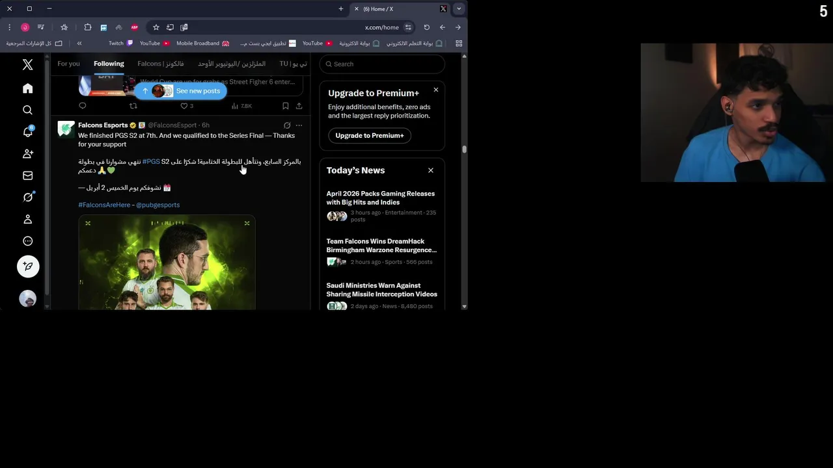Click the X search field

[x=382, y=64]
